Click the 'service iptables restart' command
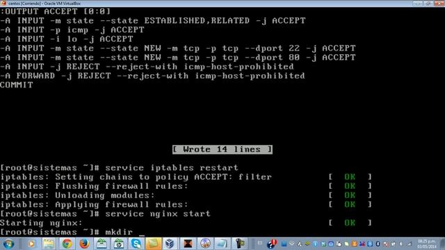 172,168
